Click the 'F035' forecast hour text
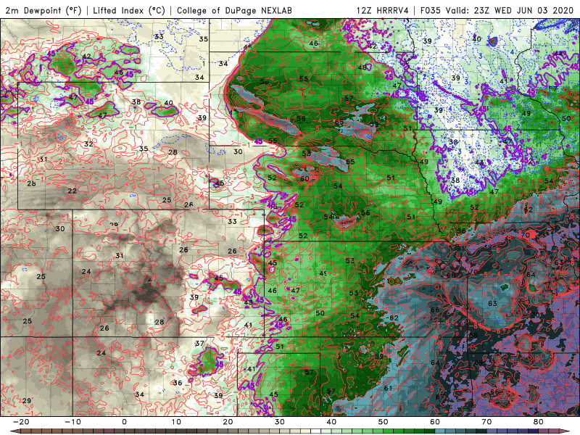Viewport: 580px width, 435px height. 431,10
